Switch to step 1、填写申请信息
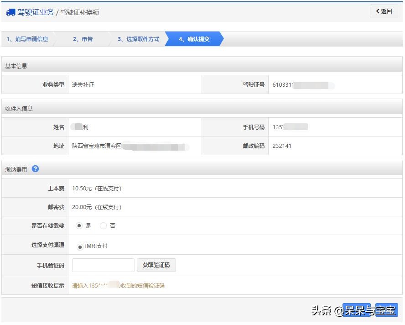405x325 pixels. coord(27,39)
